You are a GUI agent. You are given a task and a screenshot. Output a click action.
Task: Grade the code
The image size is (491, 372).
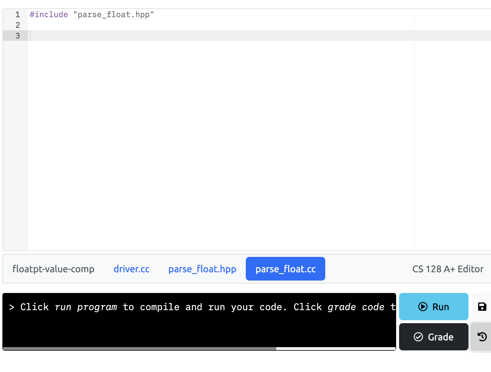coord(433,337)
